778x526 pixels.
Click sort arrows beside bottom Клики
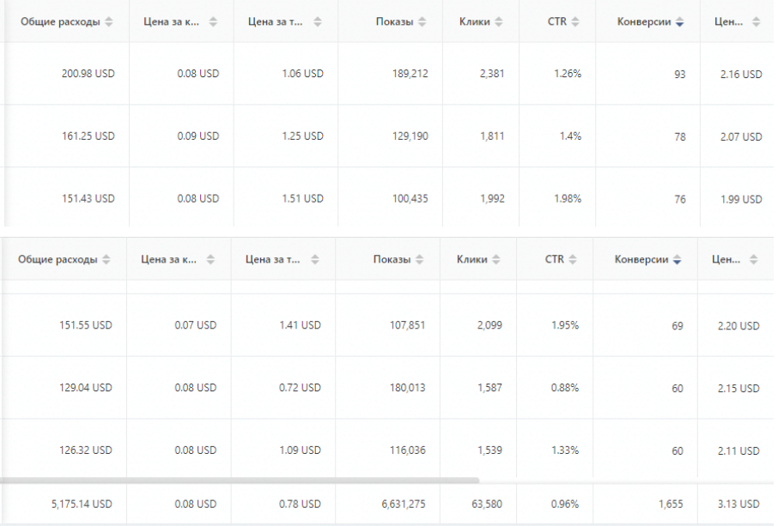click(x=496, y=259)
